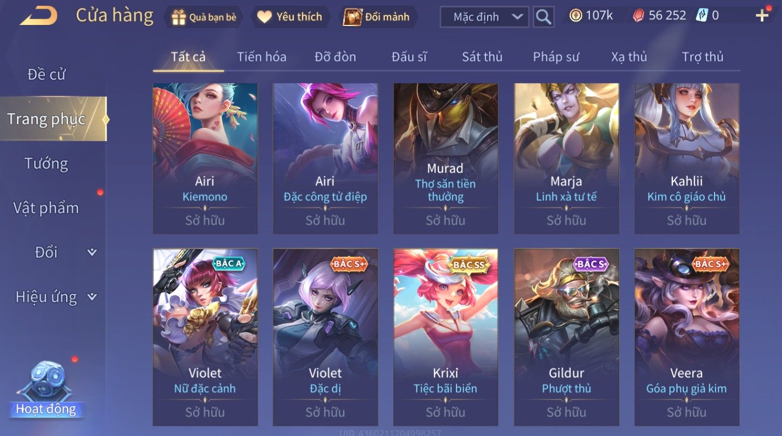Open Đổi mảnh chest icon

point(353,17)
